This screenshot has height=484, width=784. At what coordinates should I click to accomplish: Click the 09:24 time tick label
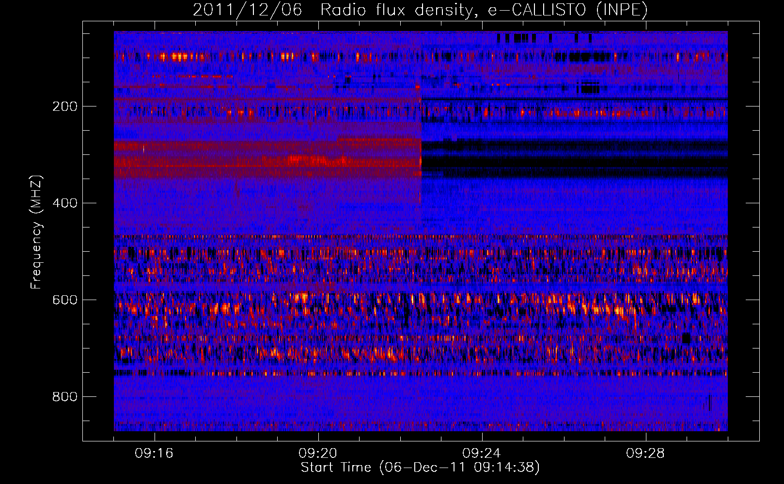[x=482, y=454]
